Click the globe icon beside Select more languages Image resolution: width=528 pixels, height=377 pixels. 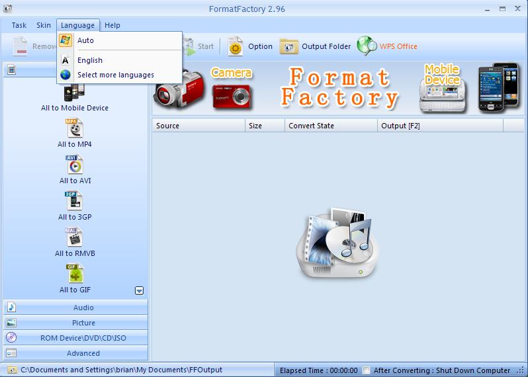[66, 75]
